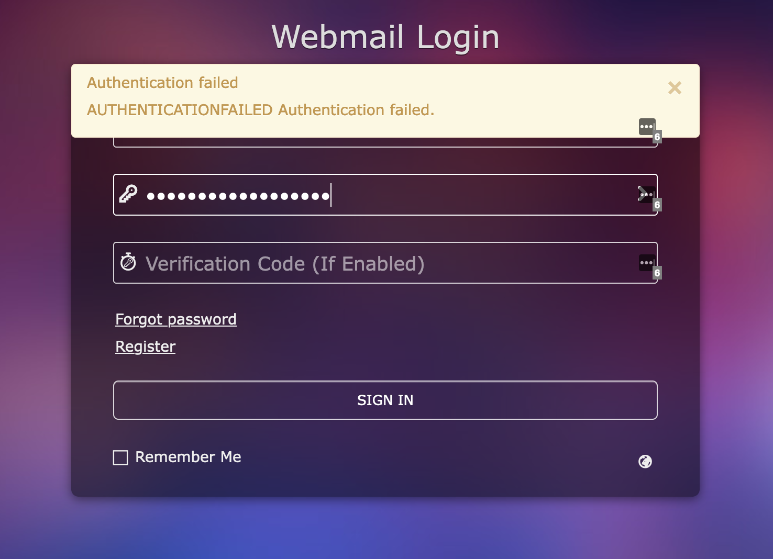This screenshot has width=773, height=559.
Task: Click the '6' badge above the username field
Action: tap(657, 137)
